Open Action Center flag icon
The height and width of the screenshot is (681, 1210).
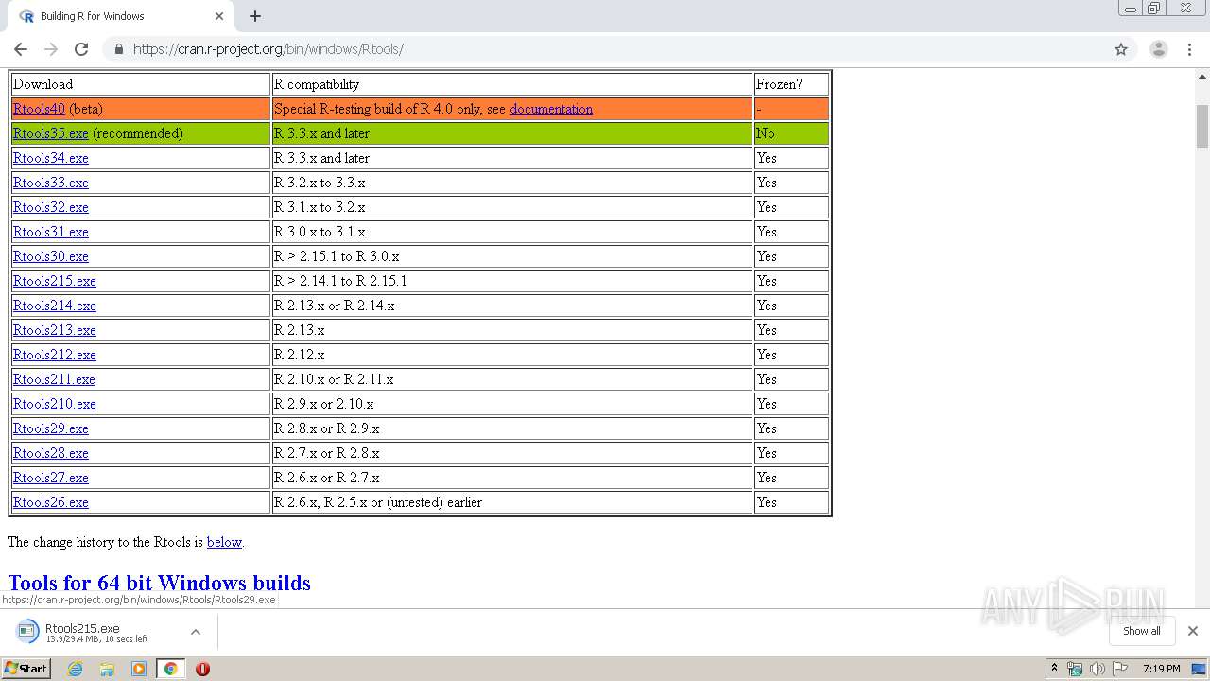coord(1119,669)
